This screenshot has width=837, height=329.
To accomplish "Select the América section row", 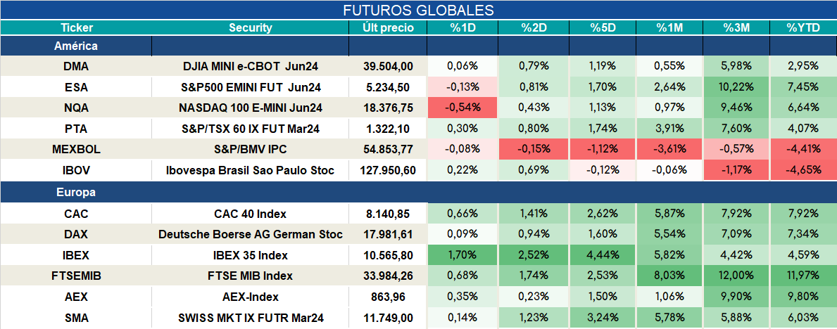I will tap(418, 46).
